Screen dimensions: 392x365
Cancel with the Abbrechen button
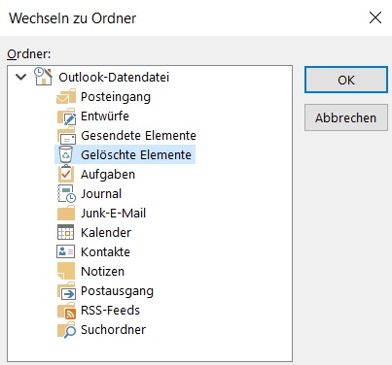tap(346, 117)
